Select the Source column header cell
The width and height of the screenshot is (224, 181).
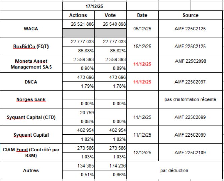pyautogui.click(x=190, y=15)
